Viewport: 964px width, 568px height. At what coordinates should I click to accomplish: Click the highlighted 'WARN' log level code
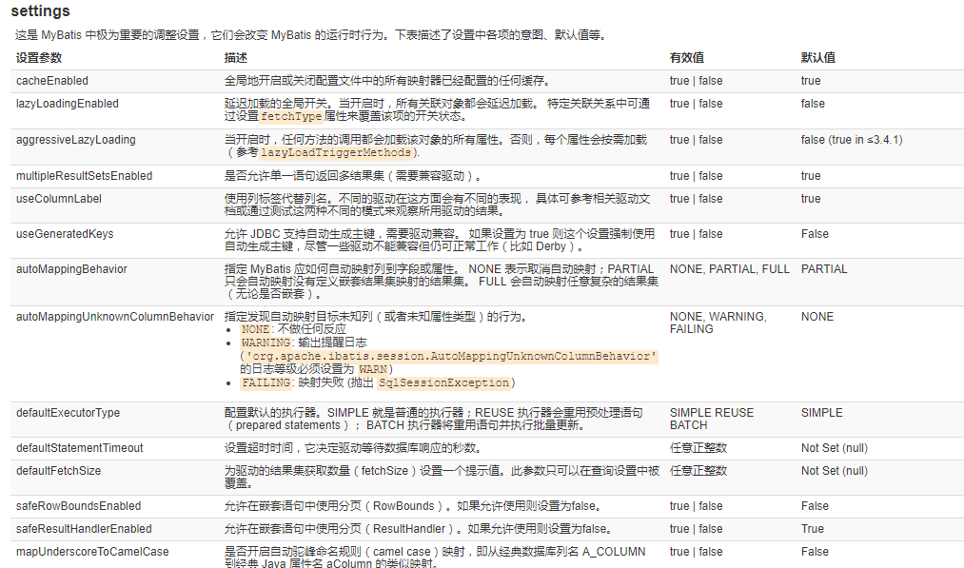coord(373,369)
